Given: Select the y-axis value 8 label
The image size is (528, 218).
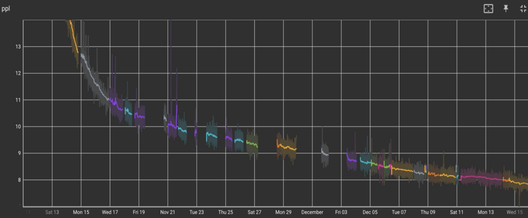Looking at the screenshot, I should (x=19, y=180).
